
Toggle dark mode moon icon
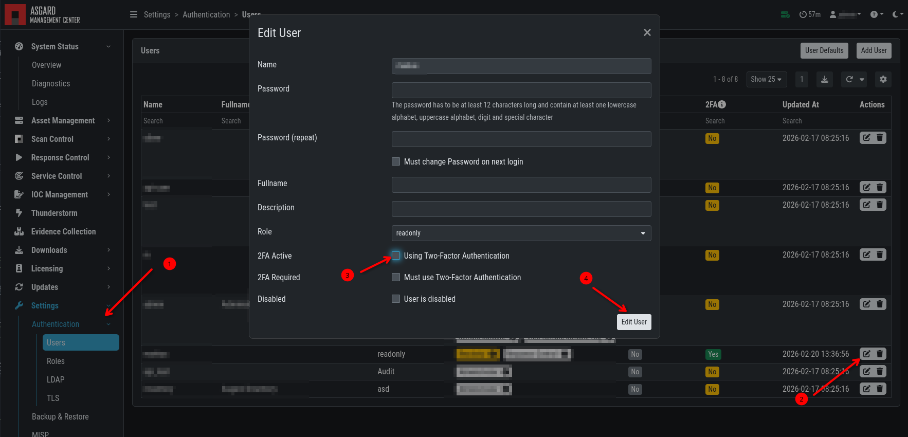coord(898,14)
